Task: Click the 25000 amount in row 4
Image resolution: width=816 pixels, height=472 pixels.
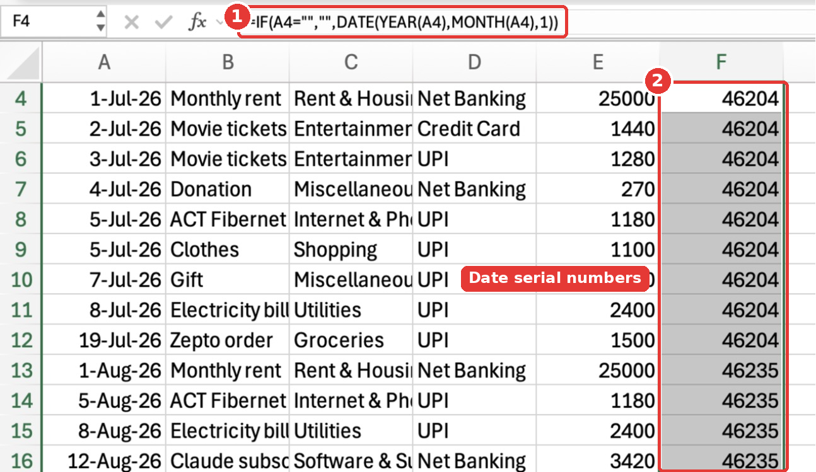Action: coord(598,98)
